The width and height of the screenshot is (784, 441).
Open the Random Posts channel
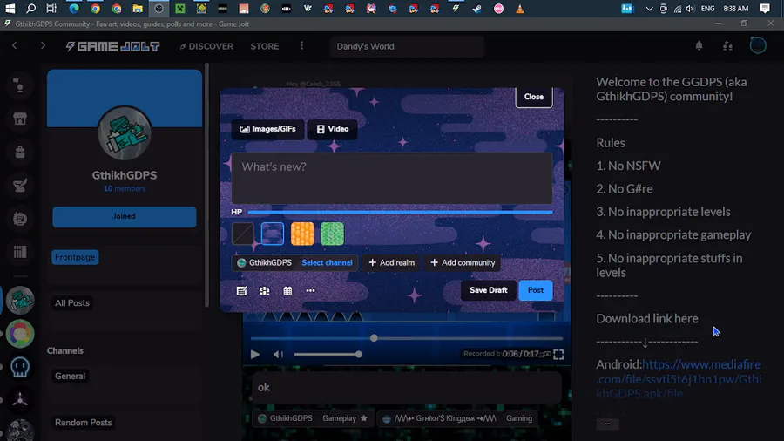83,423
